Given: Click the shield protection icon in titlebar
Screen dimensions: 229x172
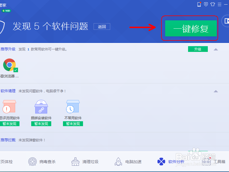Looking at the screenshot, I should click(x=206, y=4).
